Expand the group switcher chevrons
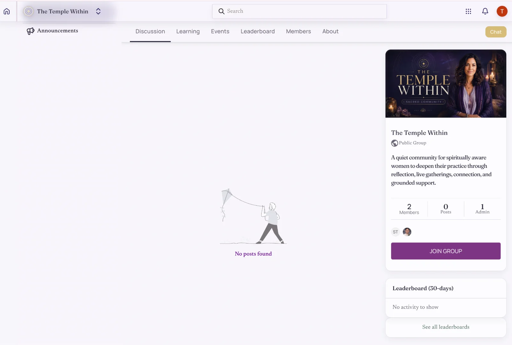 point(98,11)
